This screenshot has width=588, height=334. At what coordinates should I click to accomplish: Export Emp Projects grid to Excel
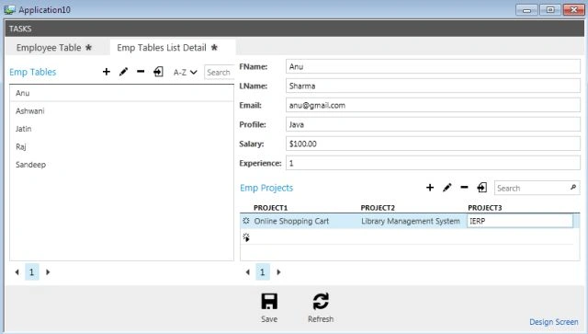[482, 187]
